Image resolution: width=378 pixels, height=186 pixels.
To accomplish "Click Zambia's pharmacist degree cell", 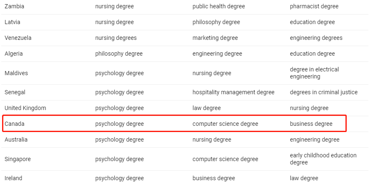I will 314,6.
